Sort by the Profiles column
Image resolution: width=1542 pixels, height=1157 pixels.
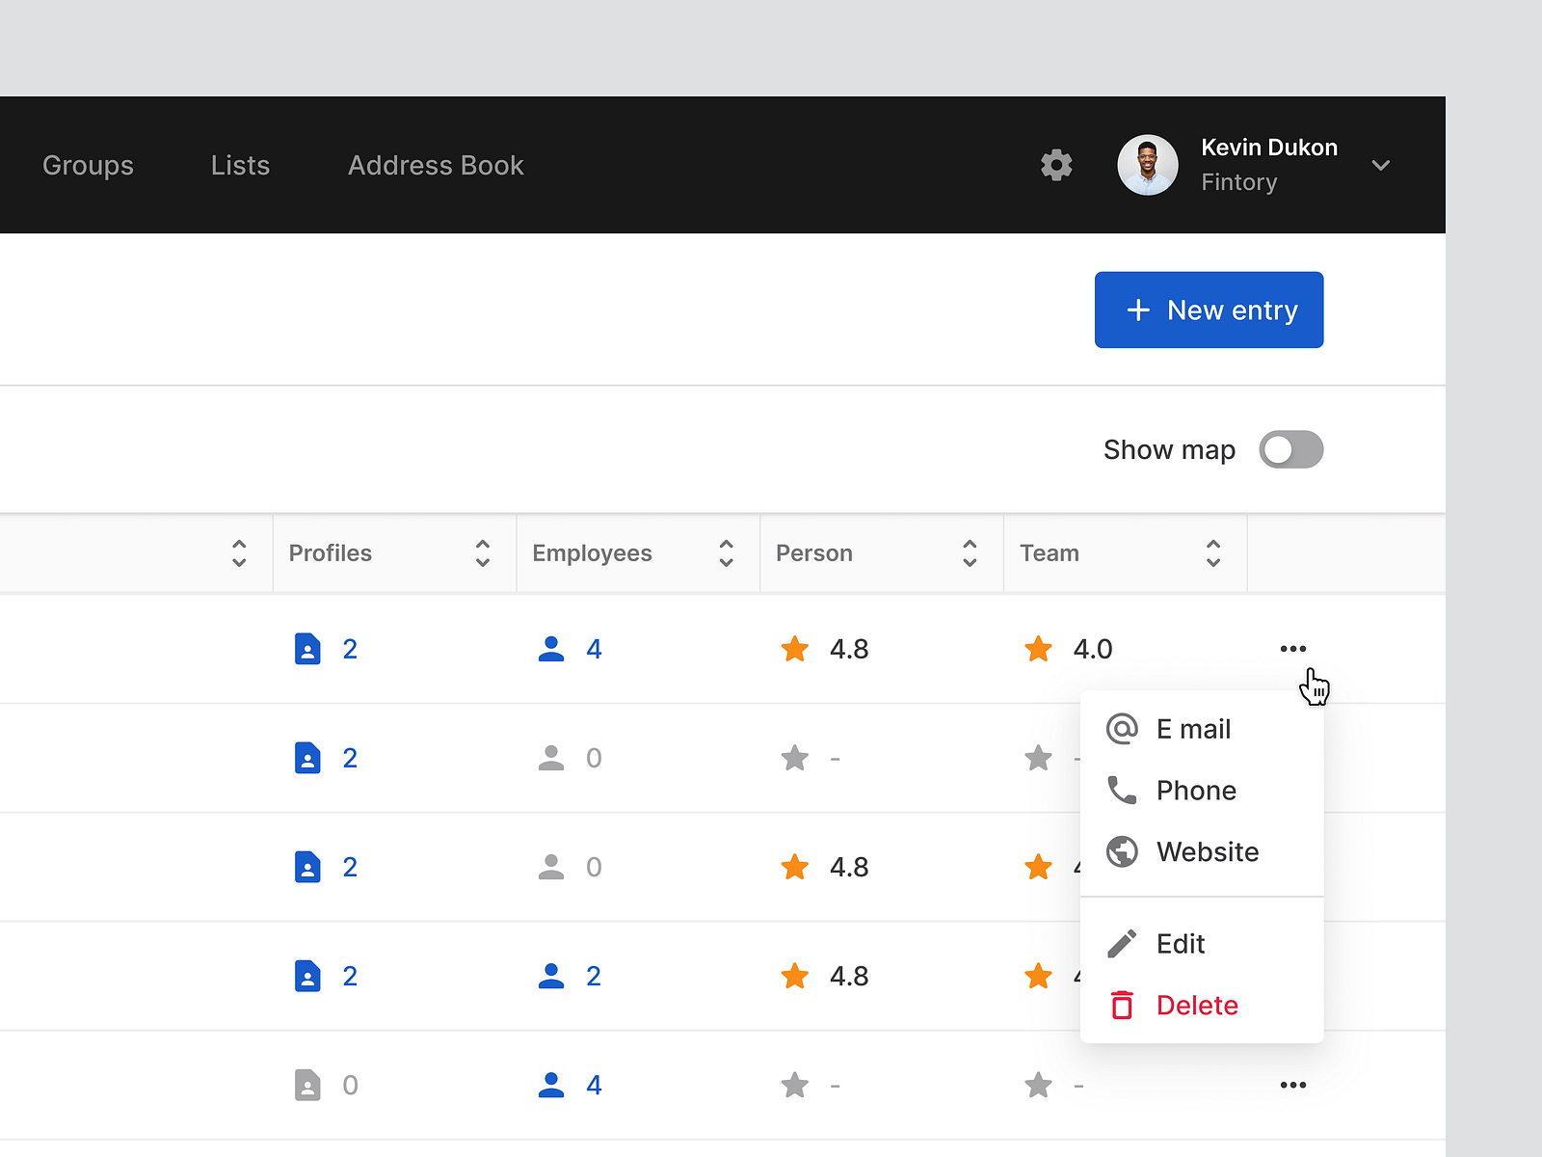point(482,553)
